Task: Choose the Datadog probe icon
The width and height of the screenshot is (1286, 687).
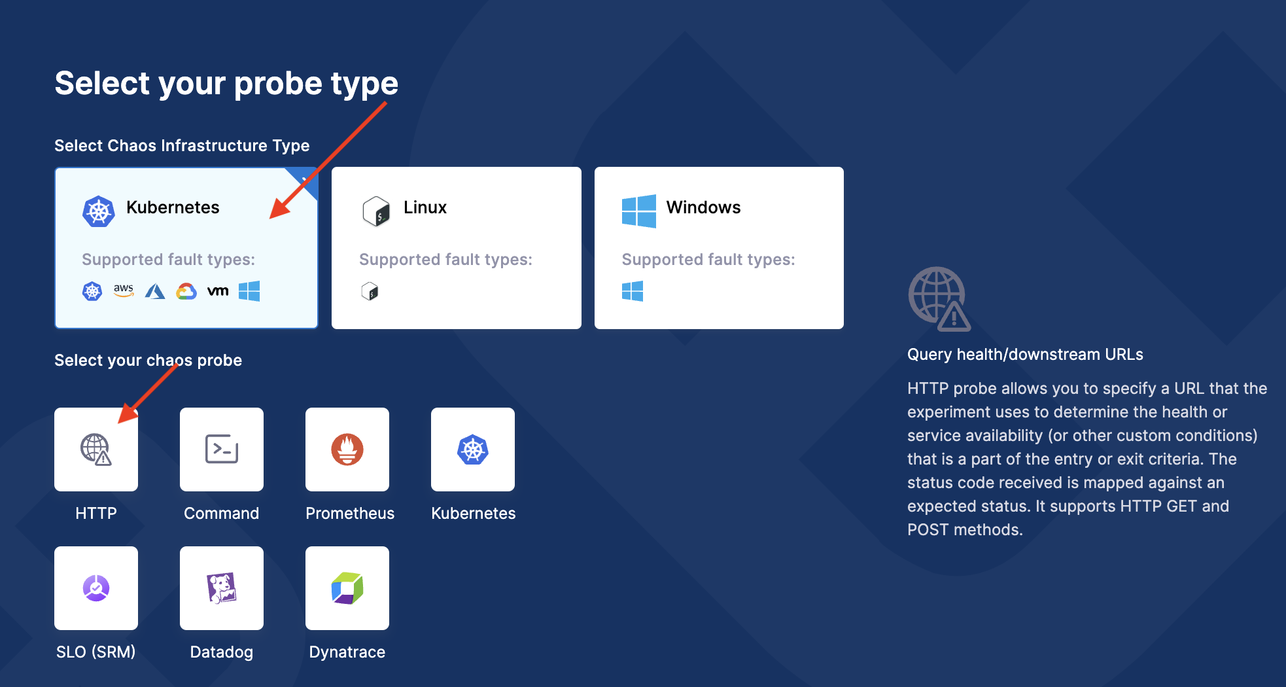Action: 222,588
